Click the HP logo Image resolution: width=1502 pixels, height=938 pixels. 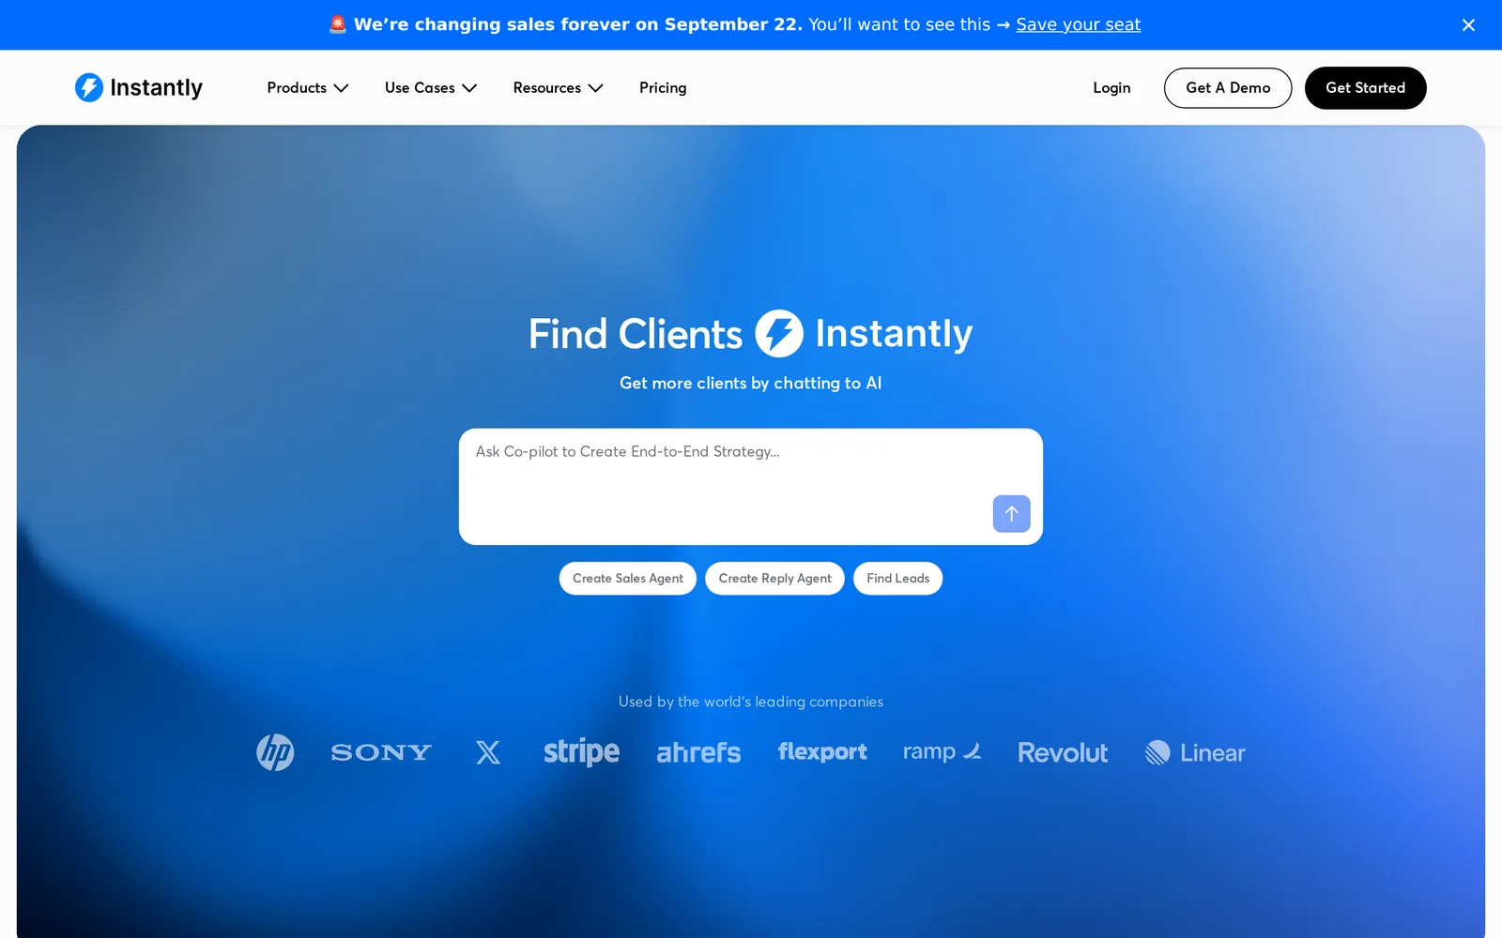point(275,752)
